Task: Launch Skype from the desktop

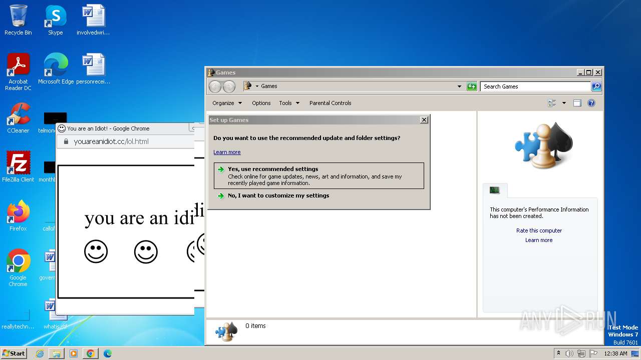Action: 55,20
